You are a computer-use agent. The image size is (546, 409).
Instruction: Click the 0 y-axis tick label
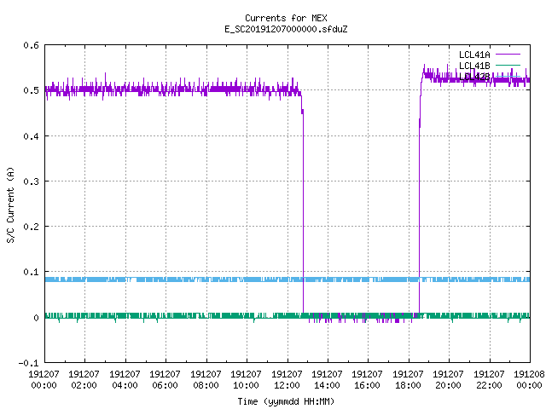point(36,318)
